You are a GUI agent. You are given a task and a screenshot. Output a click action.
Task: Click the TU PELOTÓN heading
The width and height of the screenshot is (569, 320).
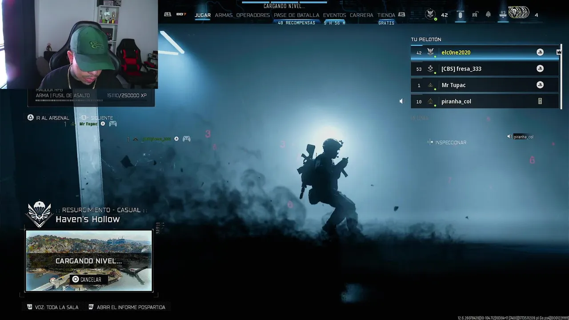[426, 40]
